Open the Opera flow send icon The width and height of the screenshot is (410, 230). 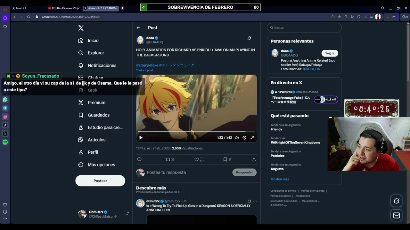click(x=352, y=17)
